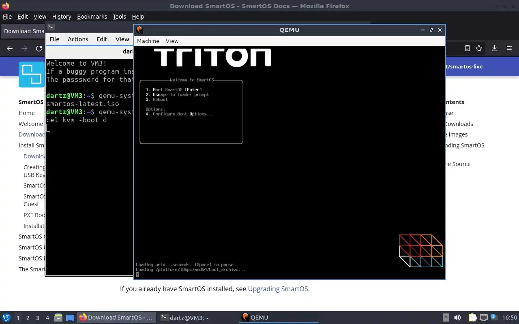Click 'Configure Boot Options...' entry
519x324 pixels.
pyautogui.click(x=180, y=114)
